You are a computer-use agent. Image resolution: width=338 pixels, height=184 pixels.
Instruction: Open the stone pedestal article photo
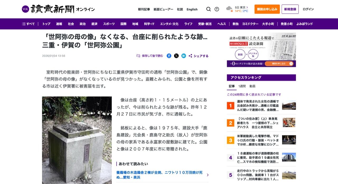(77, 140)
